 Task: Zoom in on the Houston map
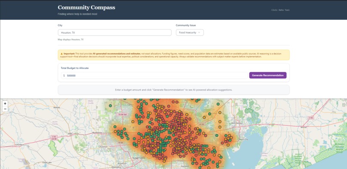5,103
